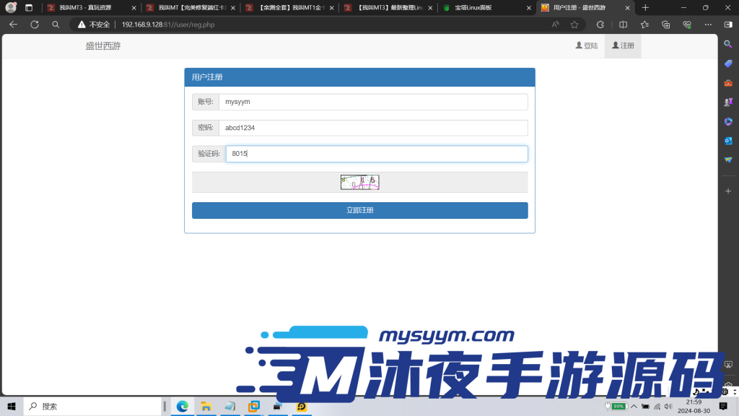Open split screen view in the toolbar
This screenshot has width=739, height=416.
624,24
